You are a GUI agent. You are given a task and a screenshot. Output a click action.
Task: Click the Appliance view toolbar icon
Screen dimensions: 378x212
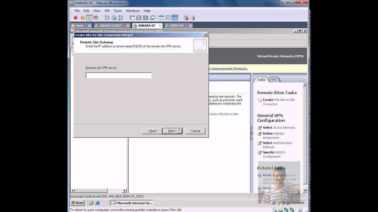(168, 18)
